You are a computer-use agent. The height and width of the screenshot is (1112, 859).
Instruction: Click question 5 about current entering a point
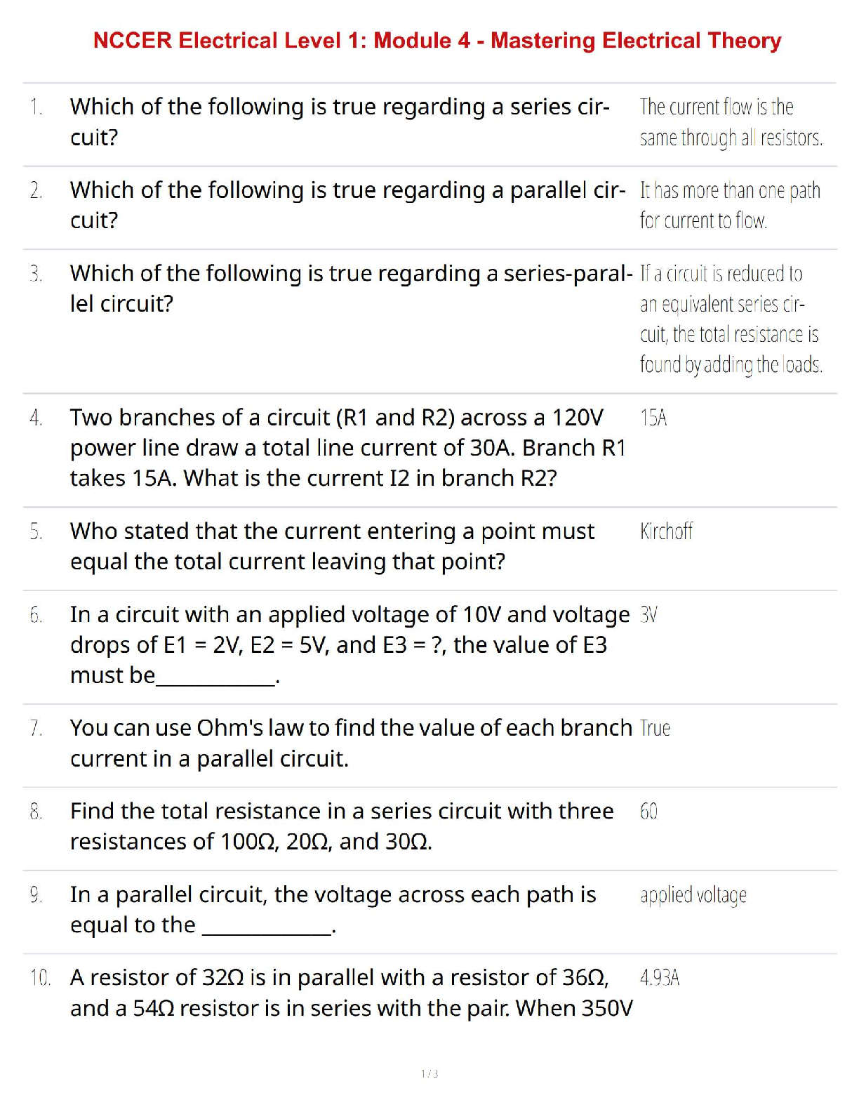(x=332, y=546)
